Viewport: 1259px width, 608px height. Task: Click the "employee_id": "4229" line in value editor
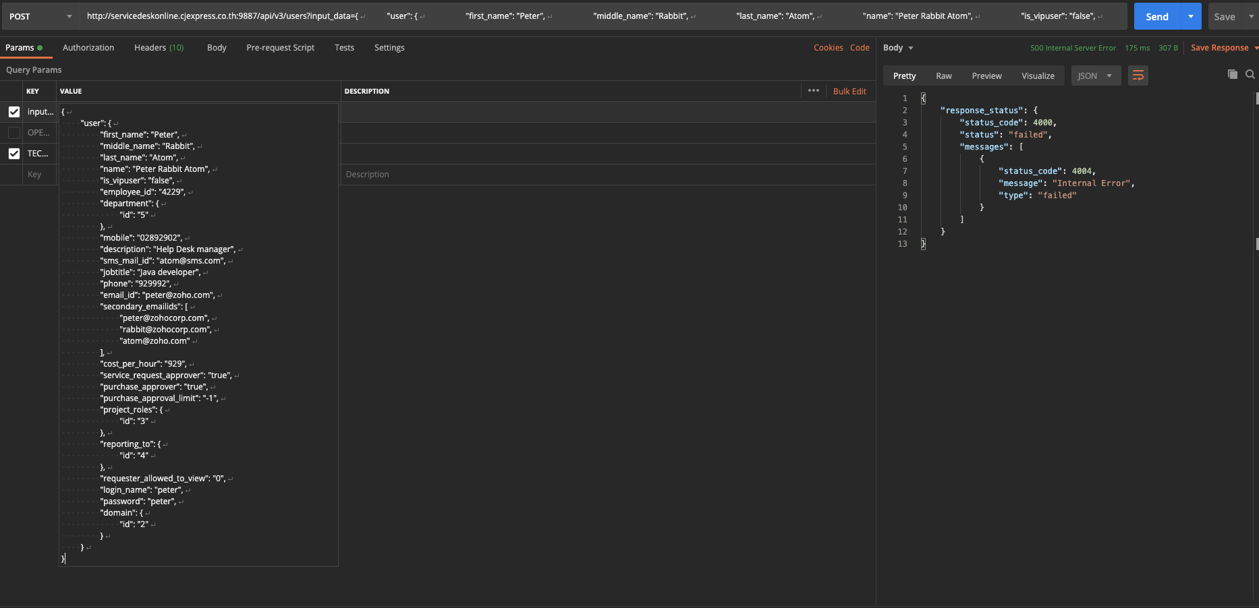pyautogui.click(x=142, y=192)
